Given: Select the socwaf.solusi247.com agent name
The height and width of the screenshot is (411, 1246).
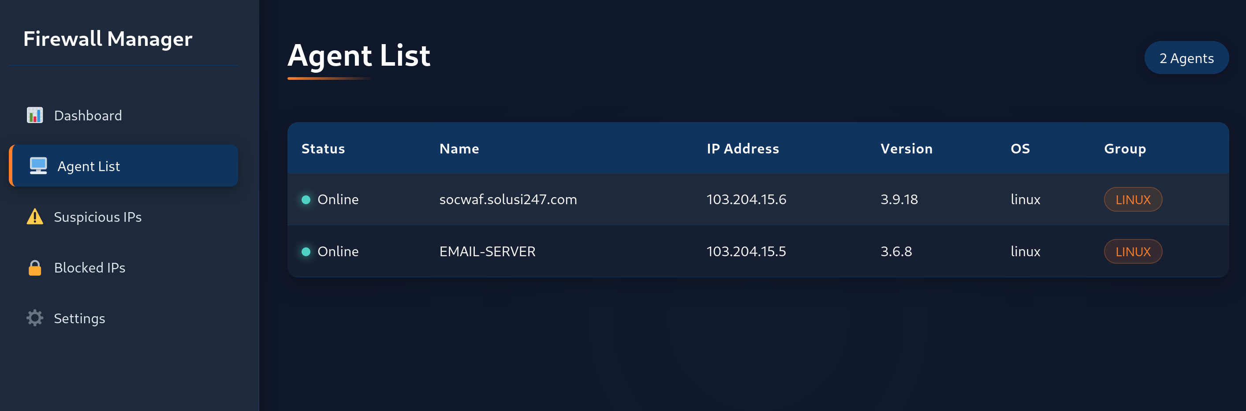Looking at the screenshot, I should [508, 199].
